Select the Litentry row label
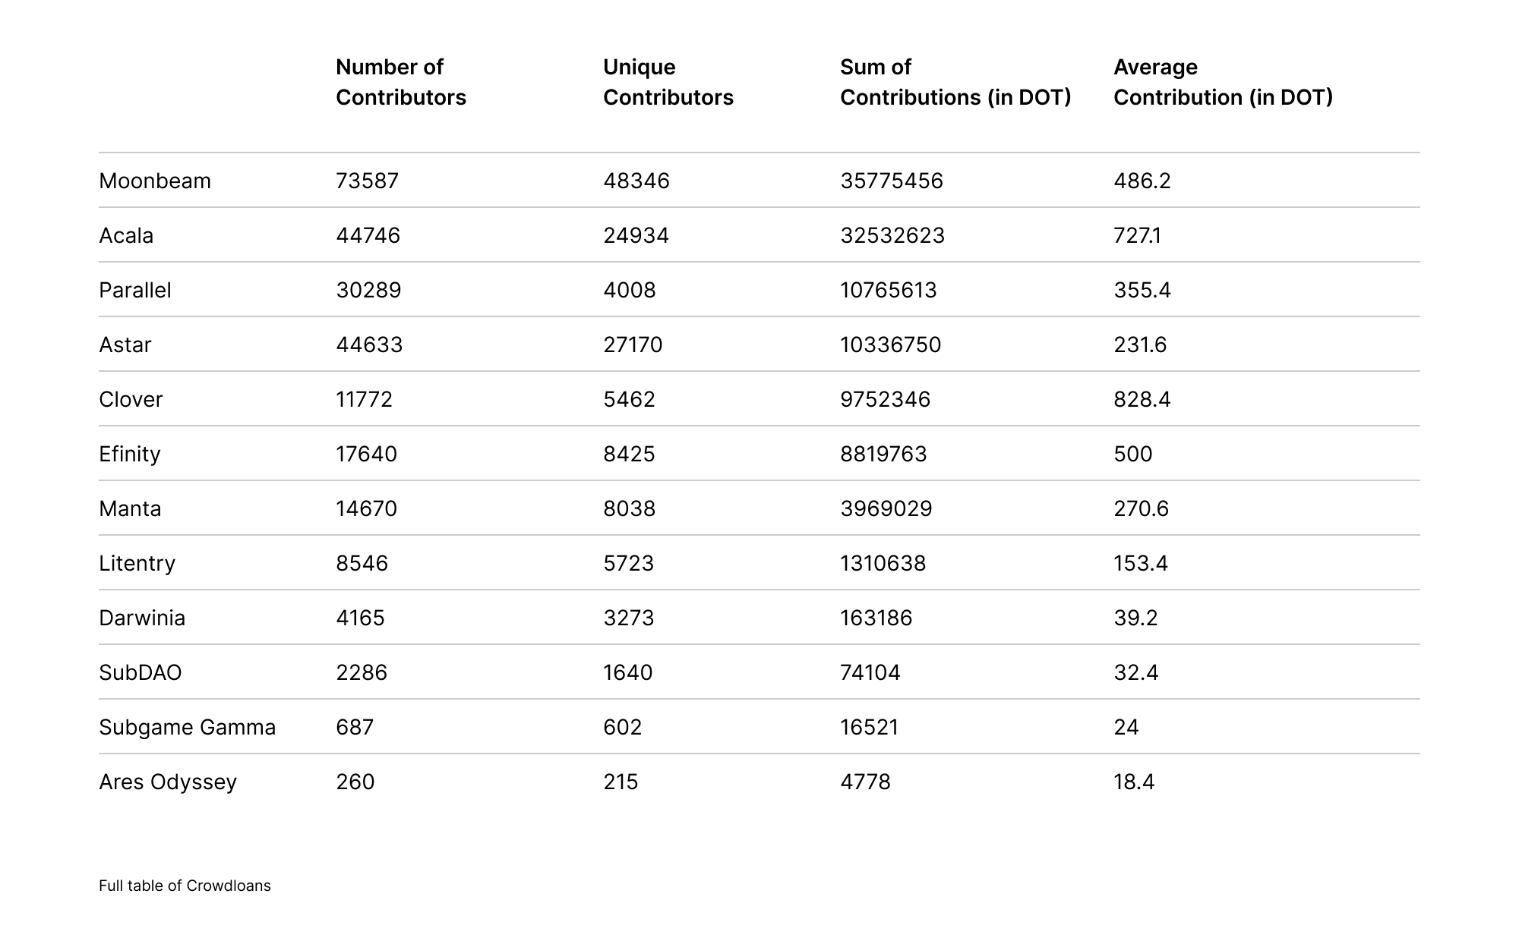1519x944 pixels. coord(137,563)
